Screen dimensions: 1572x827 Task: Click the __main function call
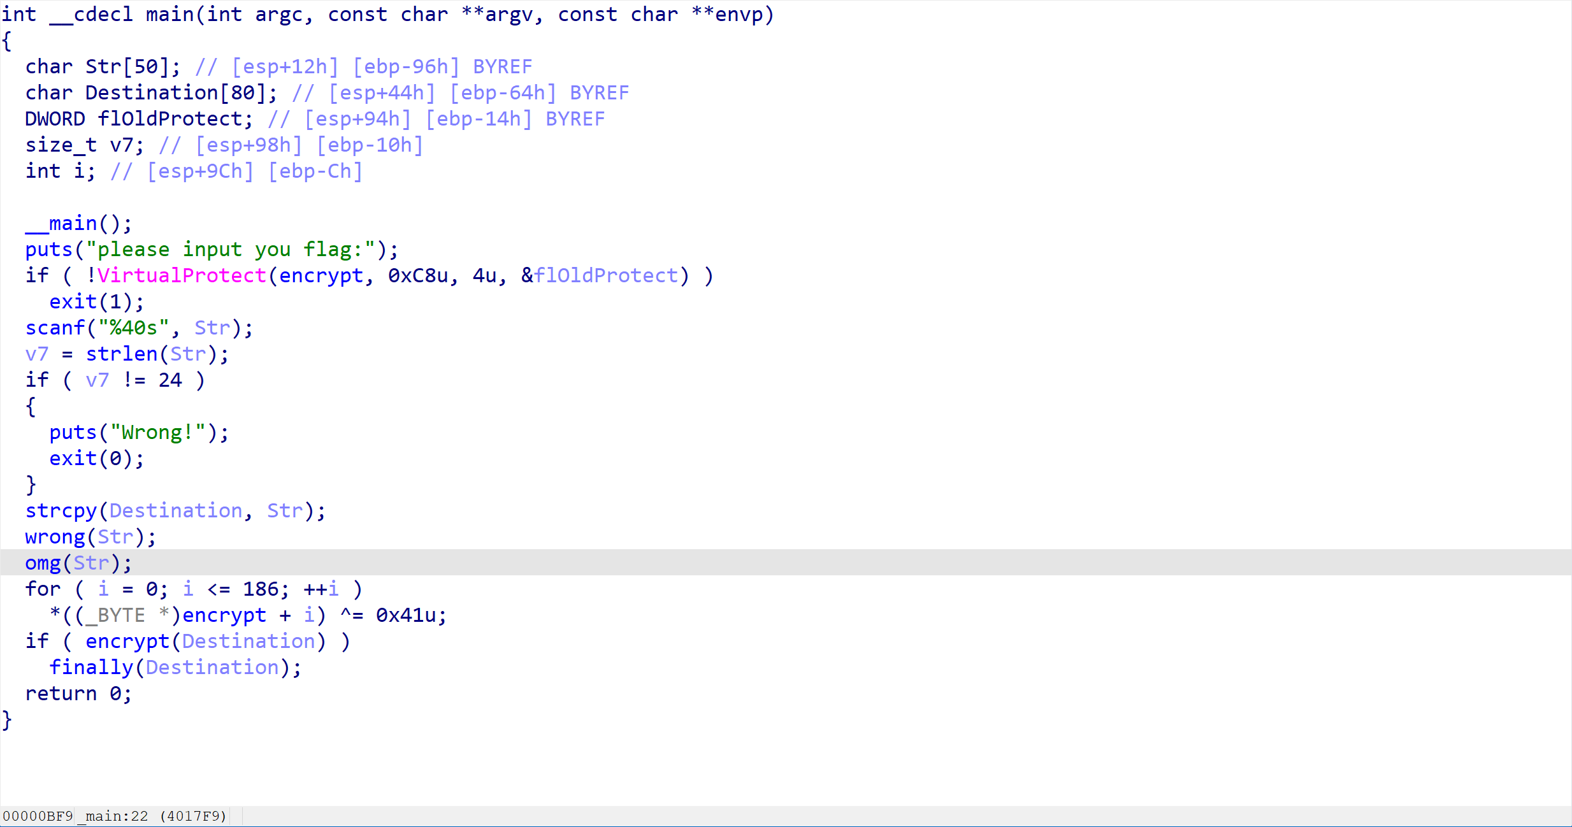[61, 223]
